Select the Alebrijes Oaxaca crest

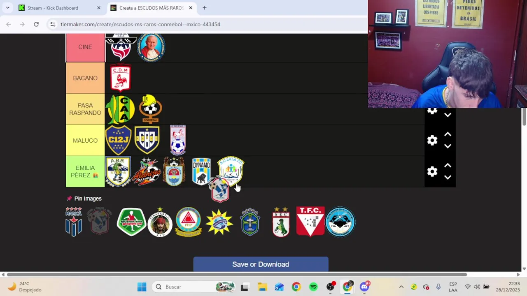pos(147,172)
